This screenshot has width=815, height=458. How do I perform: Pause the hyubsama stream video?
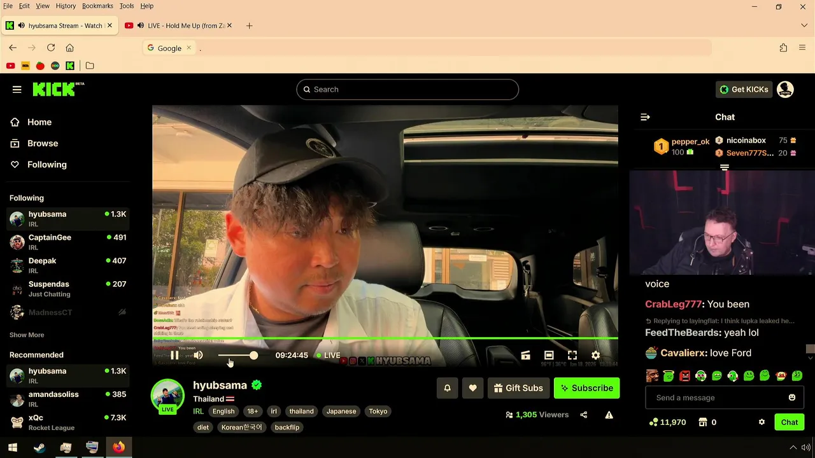tap(174, 356)
